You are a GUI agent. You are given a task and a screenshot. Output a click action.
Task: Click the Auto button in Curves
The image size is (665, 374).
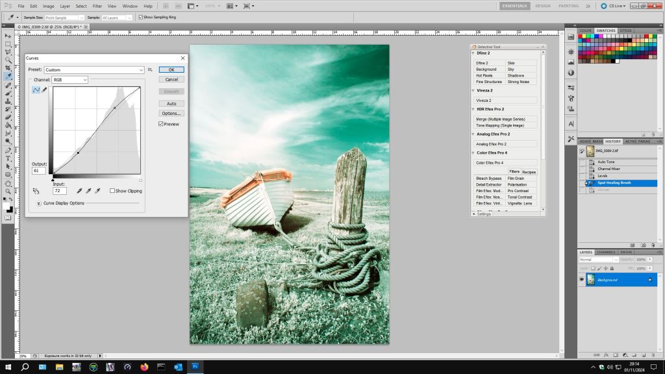pos(171,103)
